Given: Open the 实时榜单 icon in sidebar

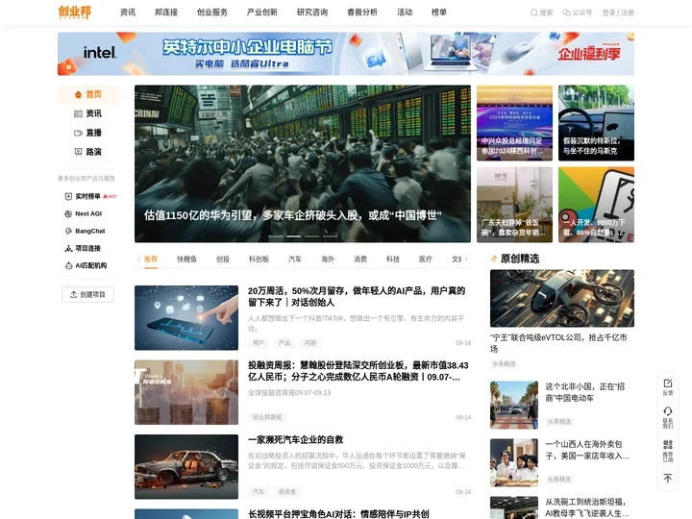Looking at the screenshot, I should click(x=68, y=196).
